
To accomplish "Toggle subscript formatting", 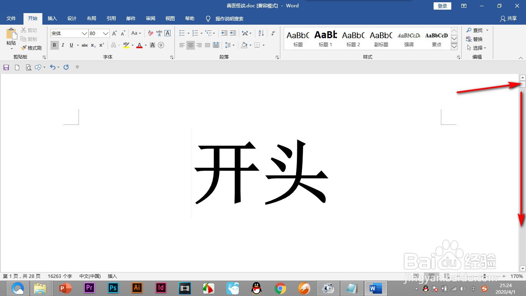I will [93, 45].
